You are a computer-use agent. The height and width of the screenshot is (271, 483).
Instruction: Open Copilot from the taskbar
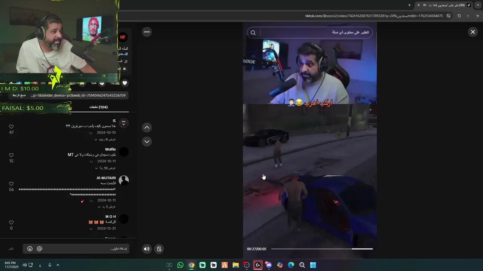280,265
